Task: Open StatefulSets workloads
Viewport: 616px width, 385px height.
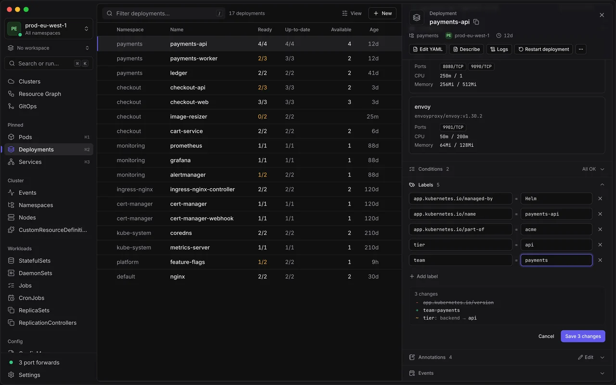Action: (48, 261)
